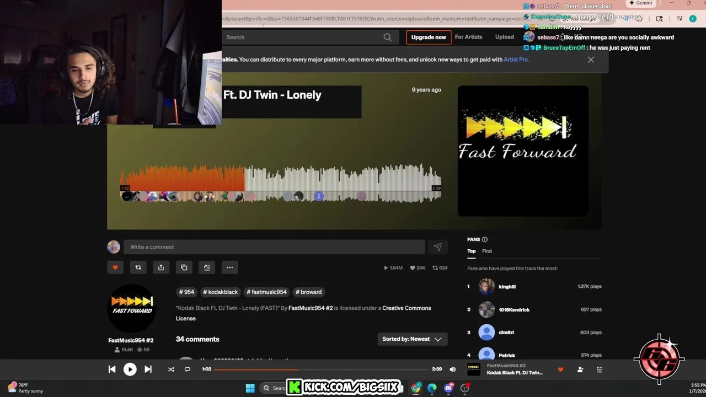Open dimitri's fan profile

point(506,332)
